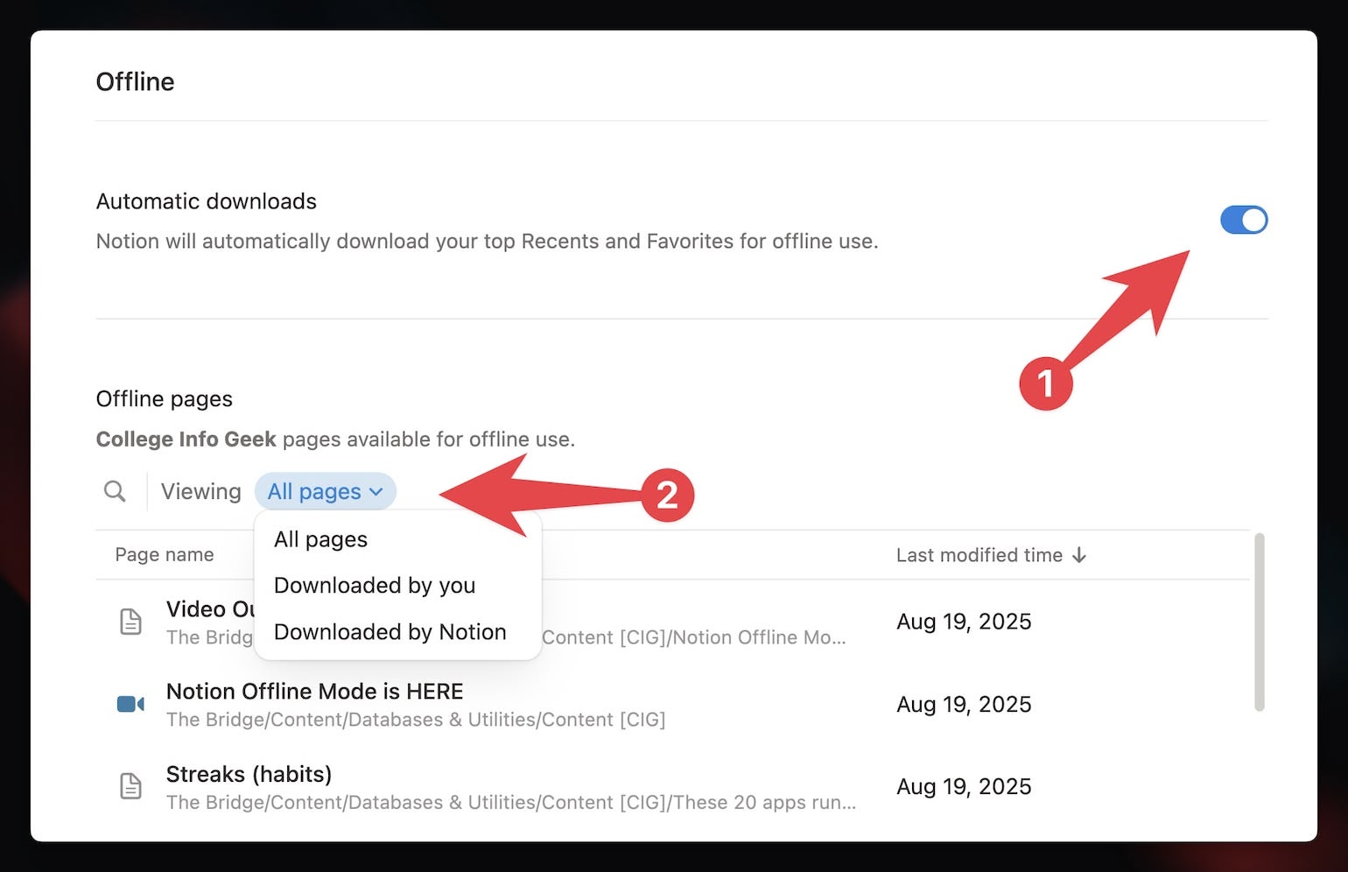This screenshot has height=872, width=1348.
Task: Click the video camera icon for Notion Offline Mode
Action: tap(130, 704)
